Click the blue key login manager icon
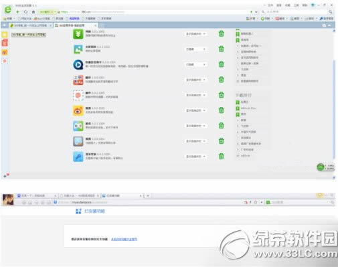 pyautogui.click(x=78, y=157)
